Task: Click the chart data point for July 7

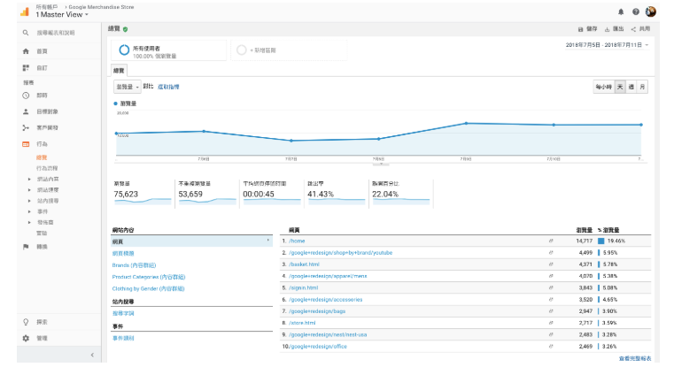Action: (x=291, y=141)
